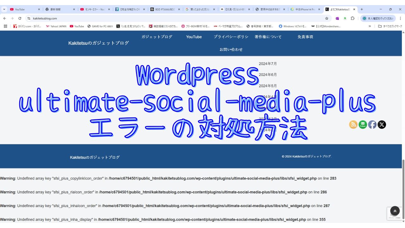This screenshot has width=405, height=228.
Task: Click the Kakitetsuのガジェットブログ header title
Action: pyautogui.click(x=99, y=43)
